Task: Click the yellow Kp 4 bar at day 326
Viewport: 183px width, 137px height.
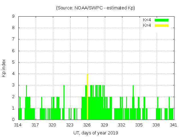Action: tap(87, 97)
